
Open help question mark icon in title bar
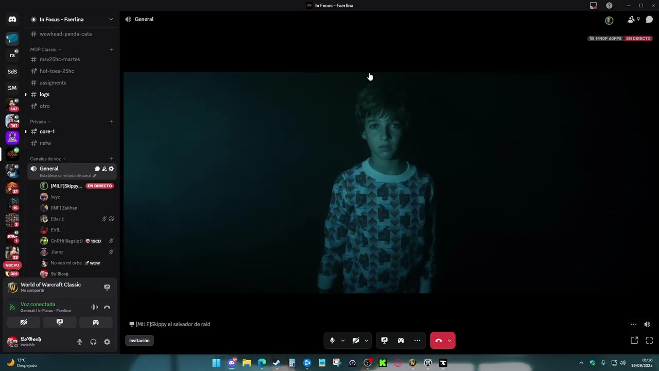609,6
